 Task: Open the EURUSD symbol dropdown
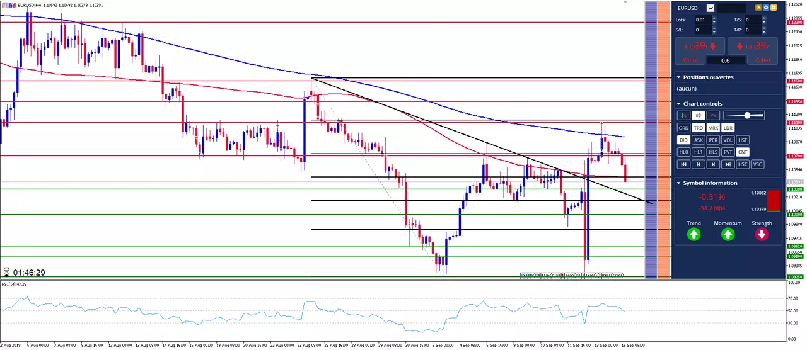point(711,8)
